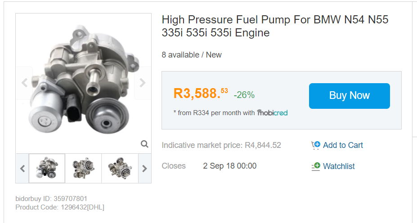Advance to next main product image
This screenshot has width=417, height=223.
point(142,83)
